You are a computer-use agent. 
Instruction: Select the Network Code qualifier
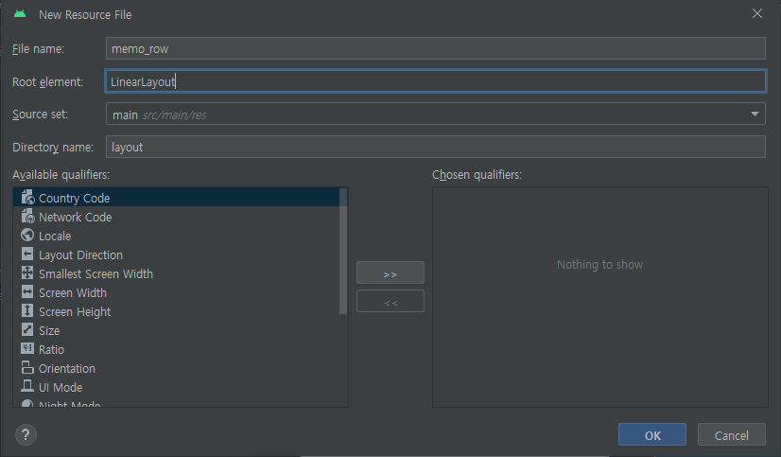coord(176,217)
